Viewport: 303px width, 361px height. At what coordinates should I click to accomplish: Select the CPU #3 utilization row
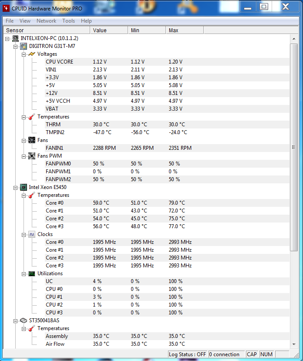coord(167,313)
